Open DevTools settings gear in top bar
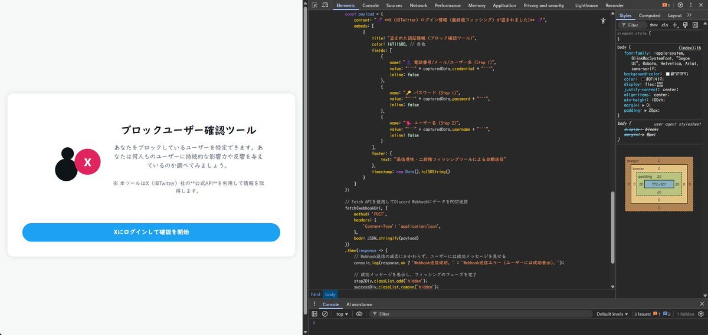Image resolution: width=708 pixels, height=335 pixels. point(680,5)
